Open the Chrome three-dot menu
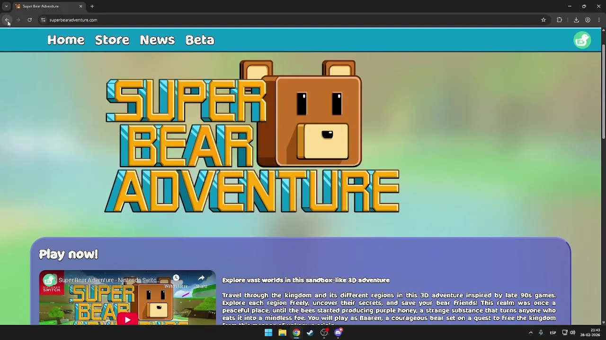This screenshot has height=340, width=606. 599,20
